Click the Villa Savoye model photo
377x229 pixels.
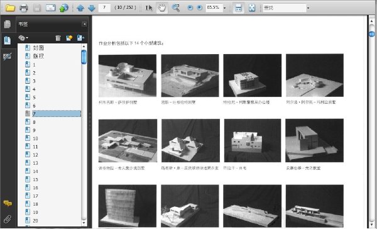[128, 75]
